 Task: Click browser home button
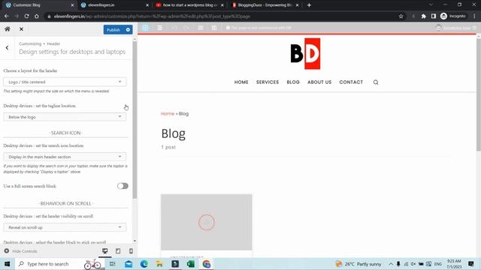pos(37,16)
